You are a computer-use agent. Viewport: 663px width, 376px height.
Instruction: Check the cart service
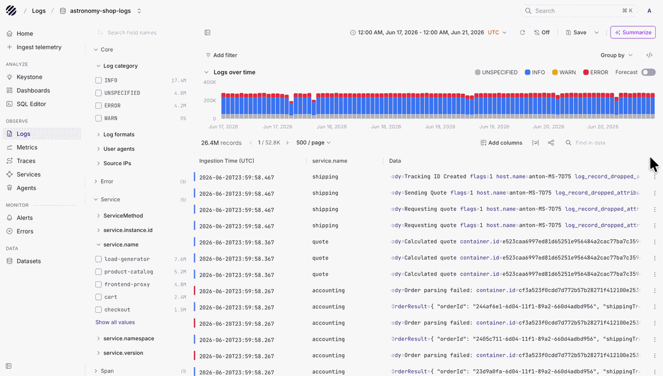[98, 297]
